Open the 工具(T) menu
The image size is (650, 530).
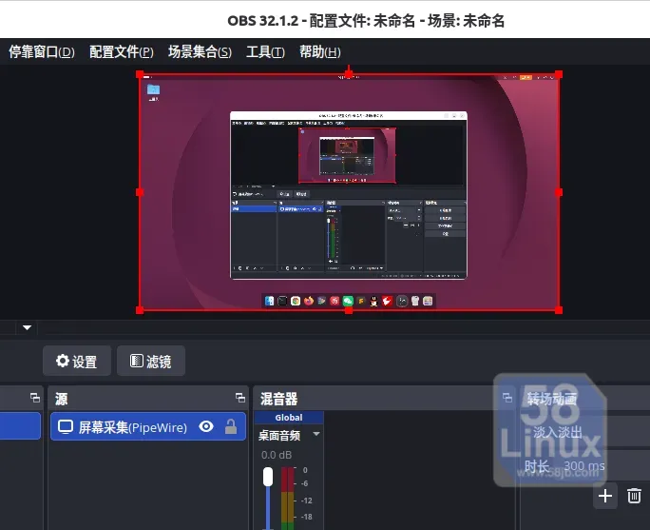[x=265, y=52]
